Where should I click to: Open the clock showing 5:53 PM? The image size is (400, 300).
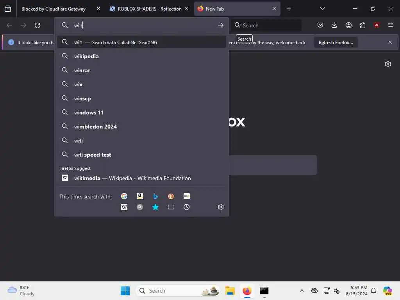click(357, 291)
